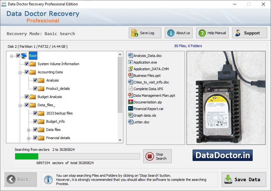Expand the Financial details node
The image size is (271, 191).
(28, 138)
